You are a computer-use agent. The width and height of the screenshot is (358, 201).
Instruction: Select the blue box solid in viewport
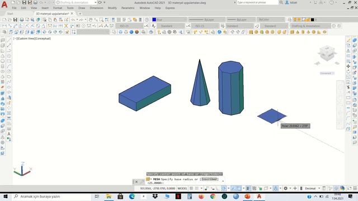[x=145, y=93]
